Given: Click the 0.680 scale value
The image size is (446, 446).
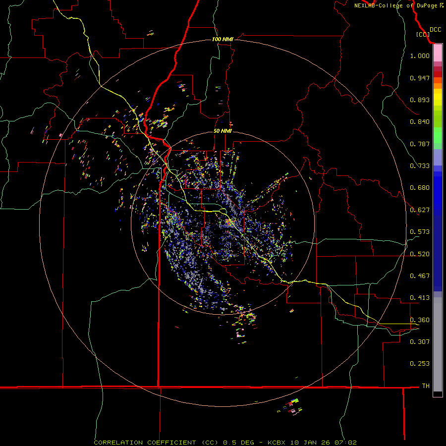Looking at the screenshot, I should click(420, 188).
